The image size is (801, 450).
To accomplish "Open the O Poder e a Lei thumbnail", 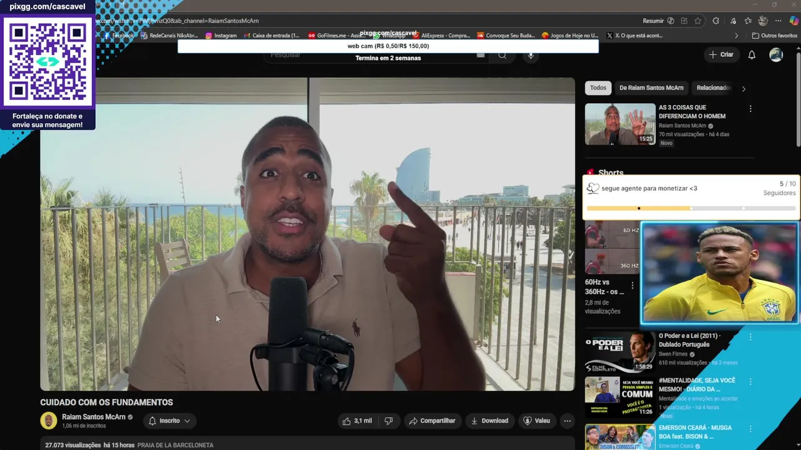I will point(620,352).
